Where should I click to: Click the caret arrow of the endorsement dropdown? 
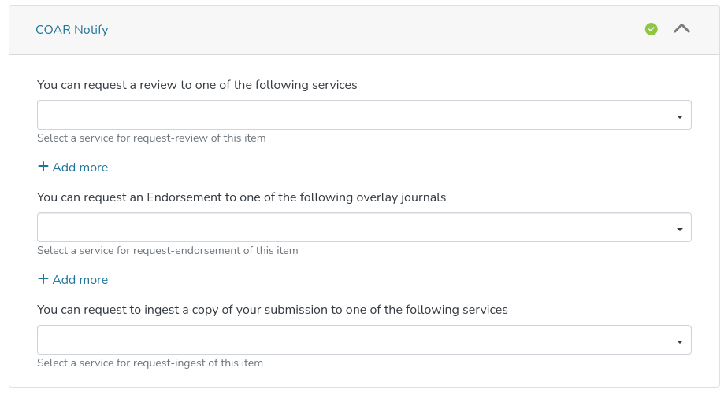click(x=679, y=229)
